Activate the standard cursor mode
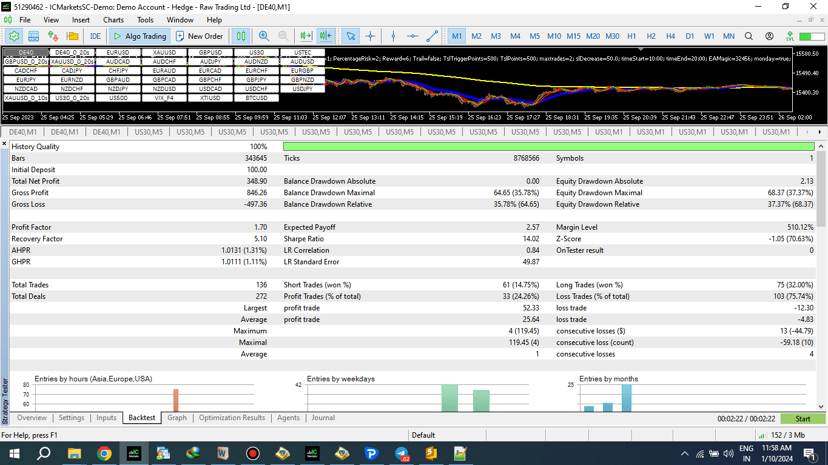 (x=351, y=36)
